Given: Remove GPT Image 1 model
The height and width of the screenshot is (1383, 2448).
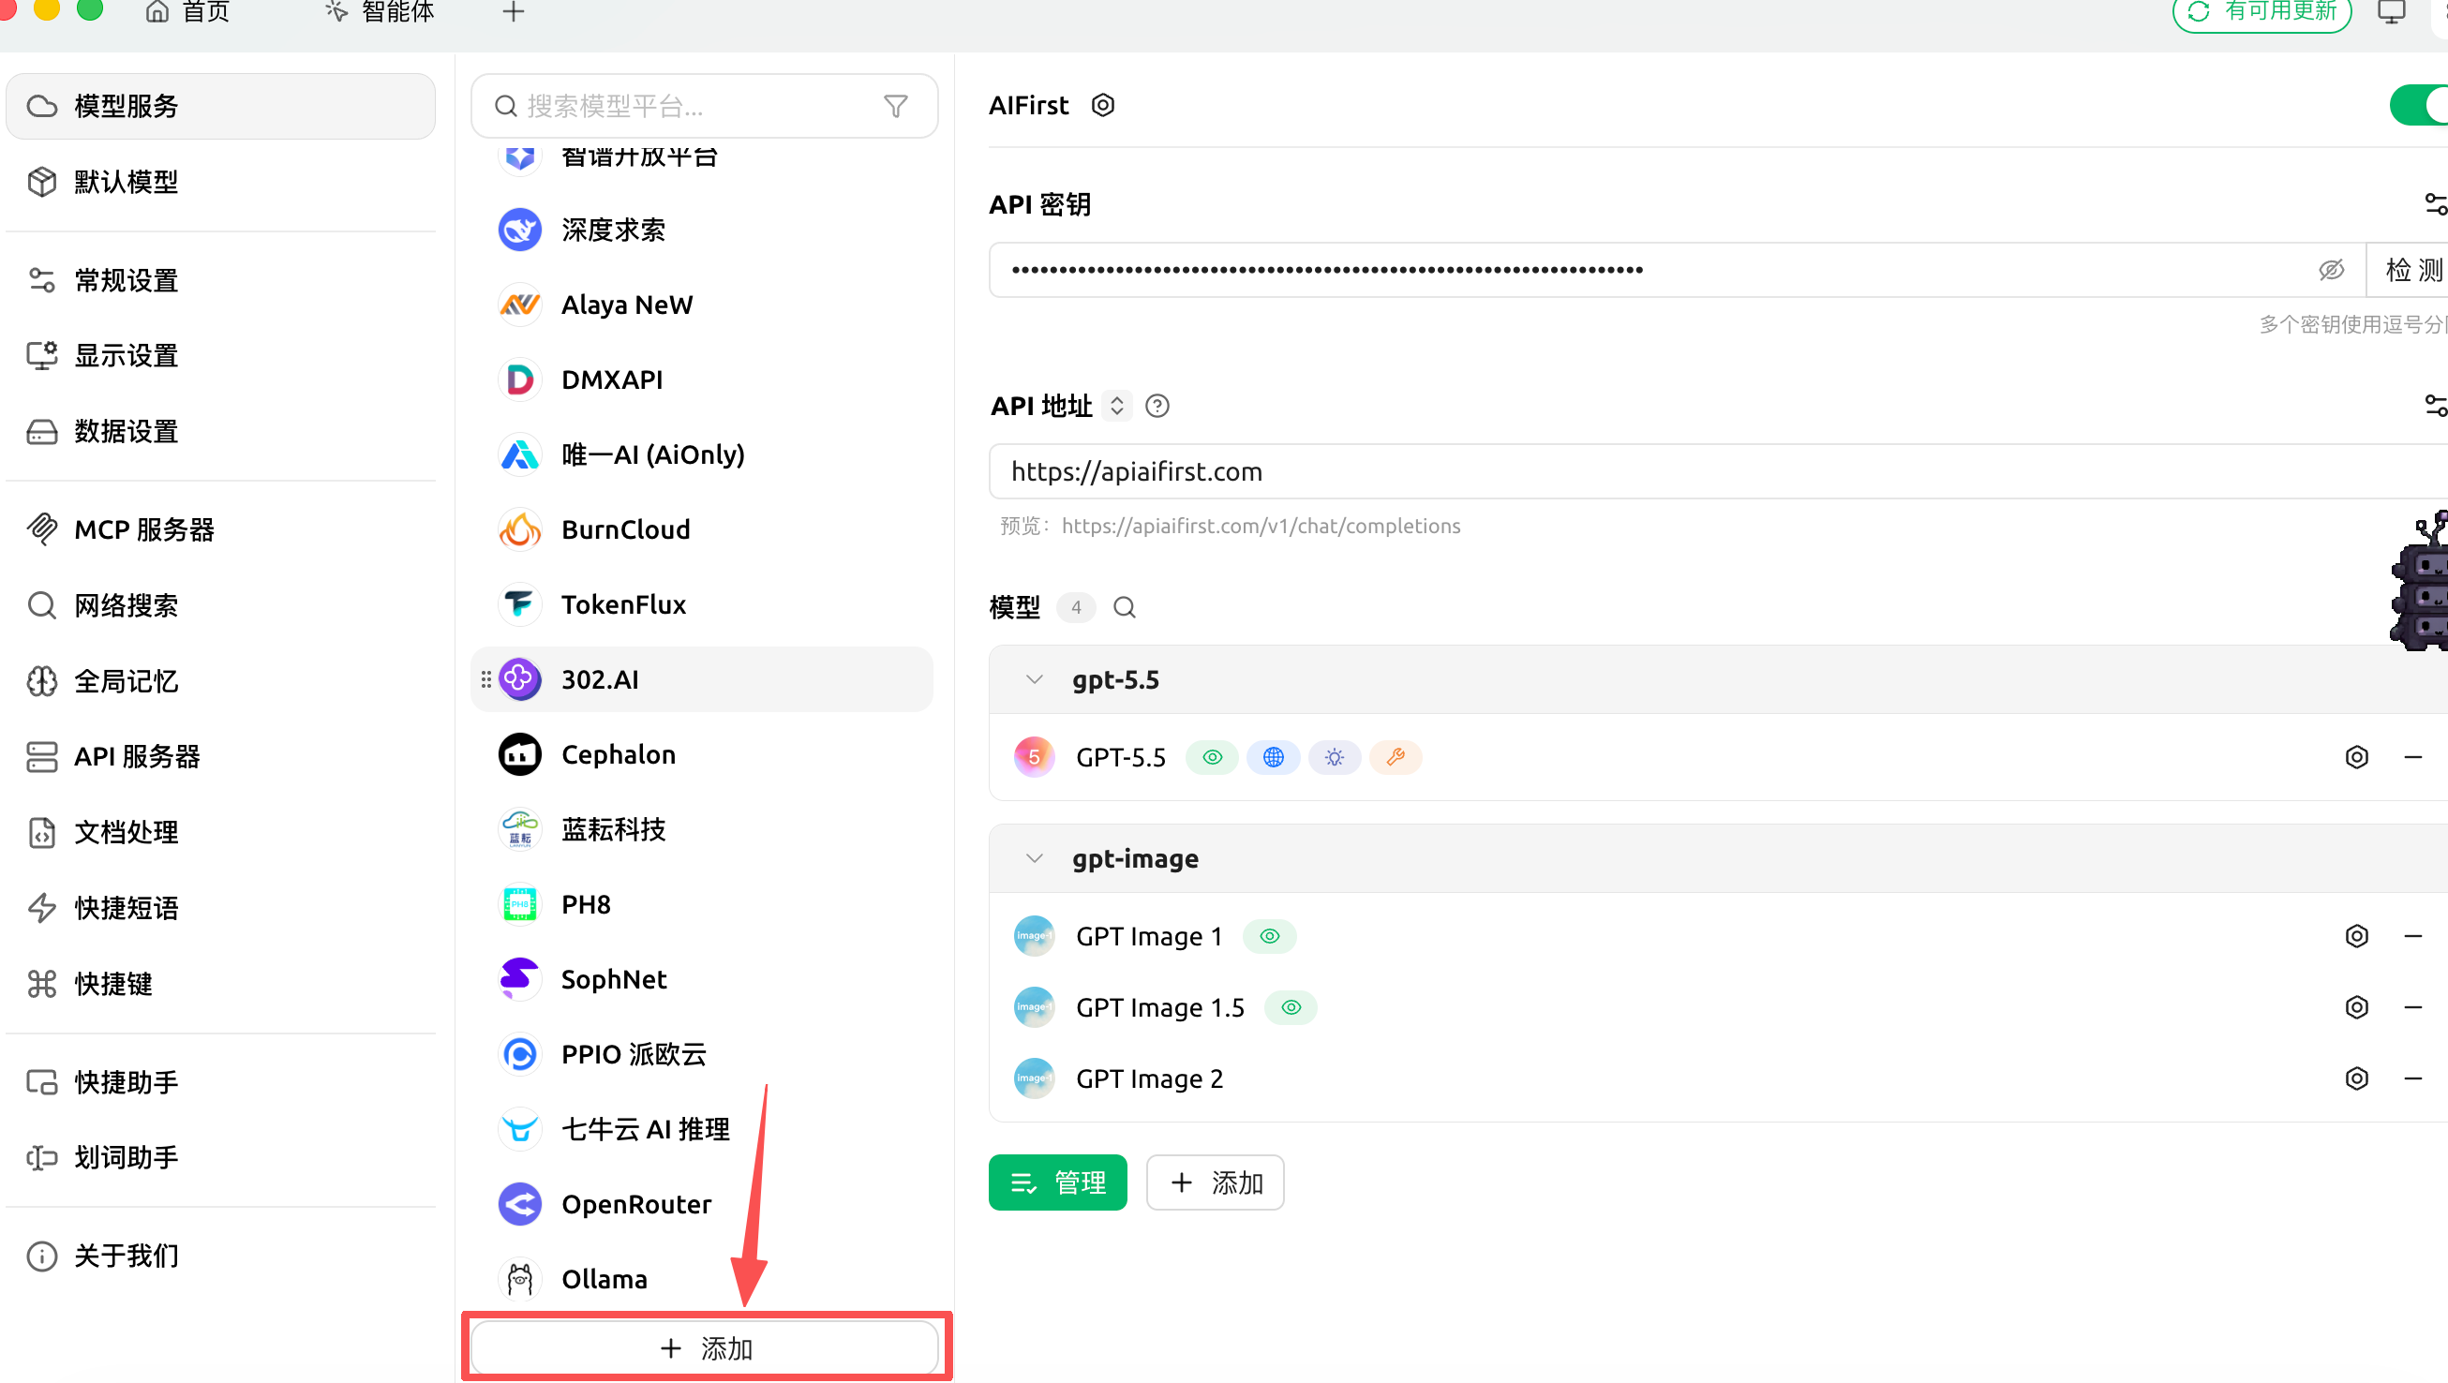Looking at the screenshot, I should pos(2411,937).
